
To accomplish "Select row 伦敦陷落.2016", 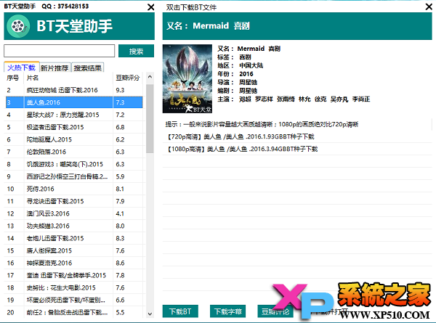I will [75, 152].
